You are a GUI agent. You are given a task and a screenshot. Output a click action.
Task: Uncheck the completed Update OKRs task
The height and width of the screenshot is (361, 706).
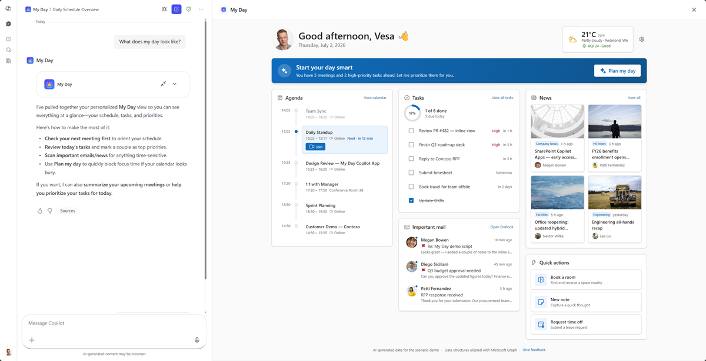point(411,201)
